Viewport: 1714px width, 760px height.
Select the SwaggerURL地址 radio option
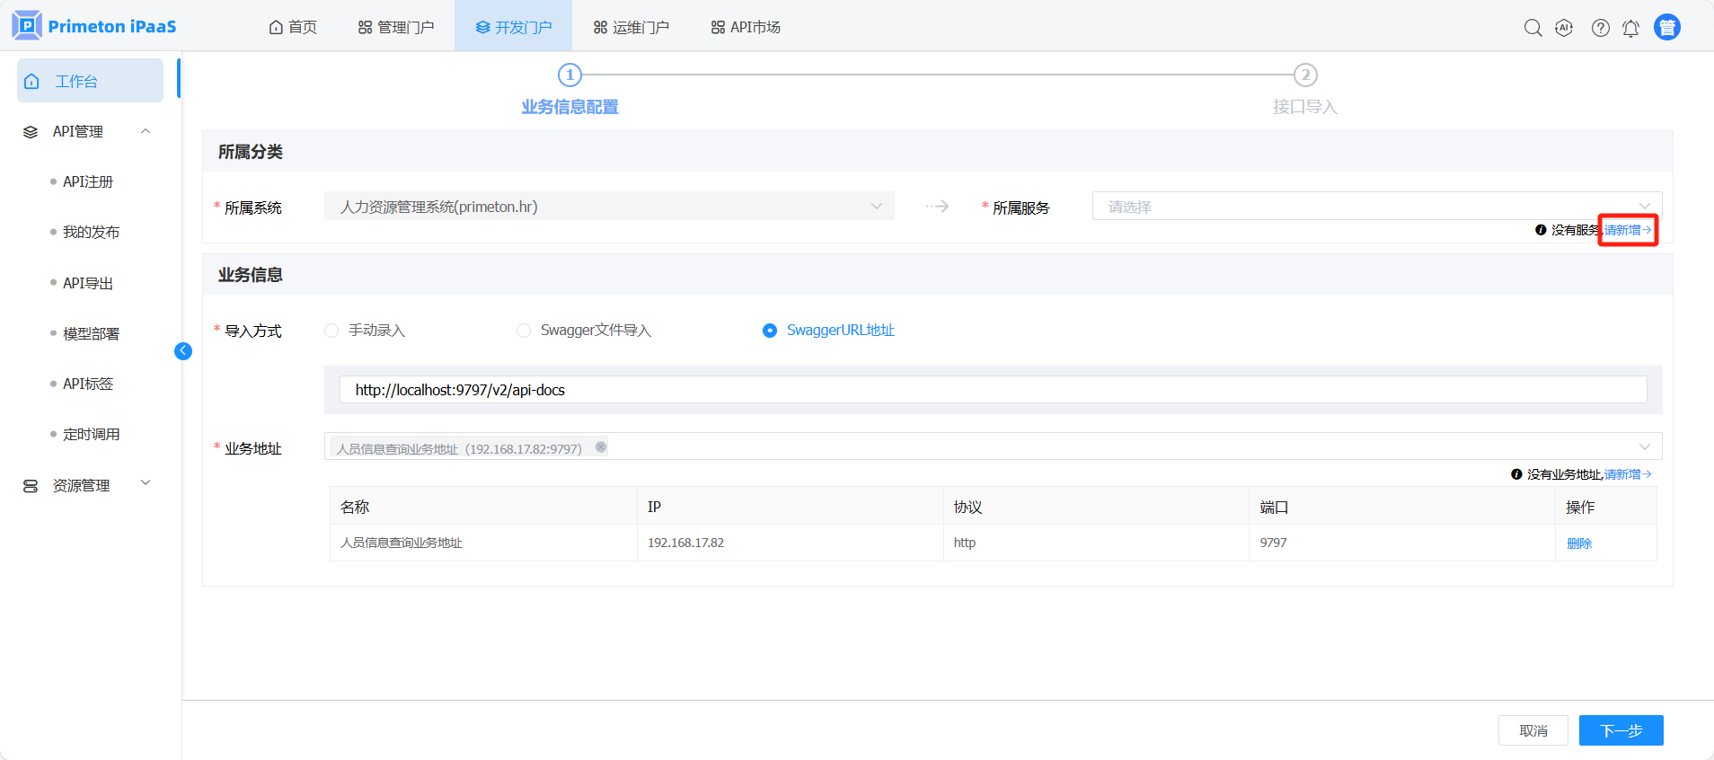pos(770,331)
